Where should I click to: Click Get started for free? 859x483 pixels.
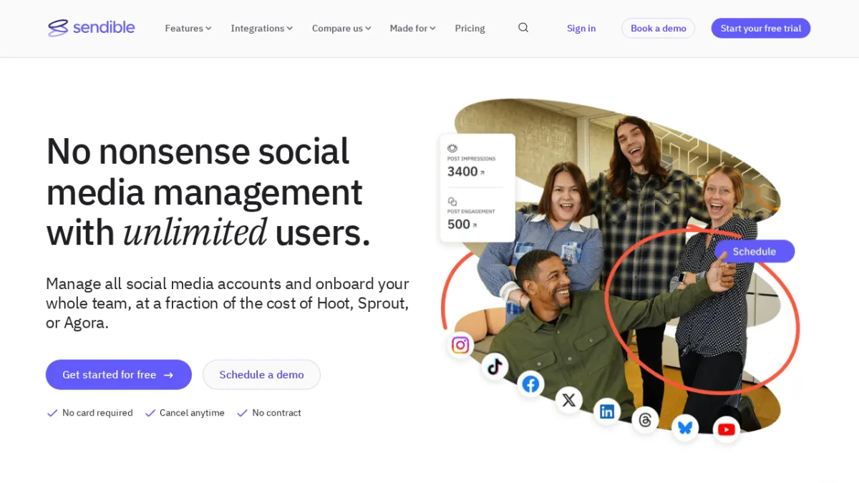tap(119, 374)
